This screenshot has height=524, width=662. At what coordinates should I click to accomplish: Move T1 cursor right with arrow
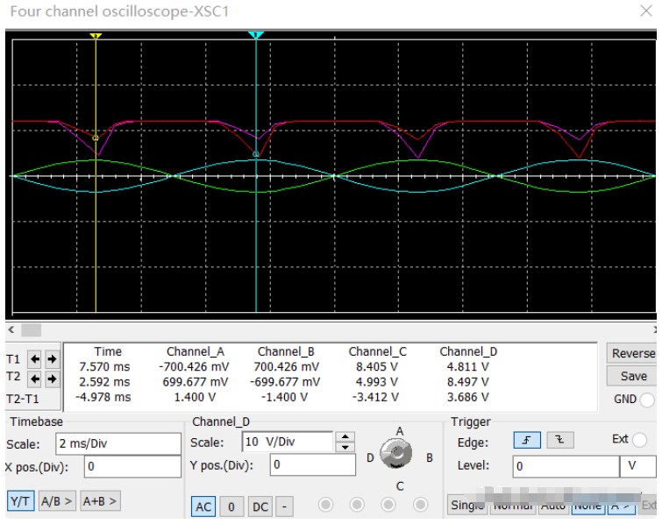point(52,359)
